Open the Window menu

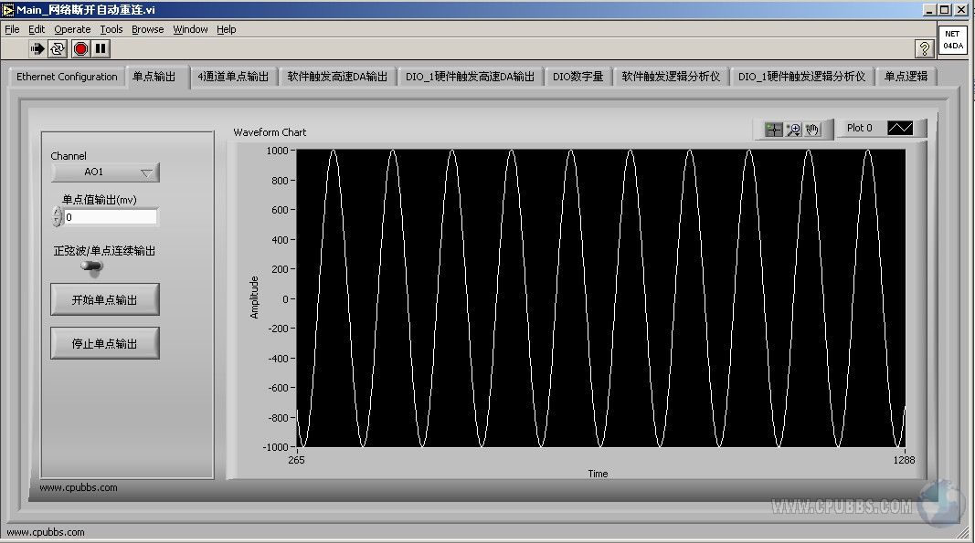coord(190,29)
